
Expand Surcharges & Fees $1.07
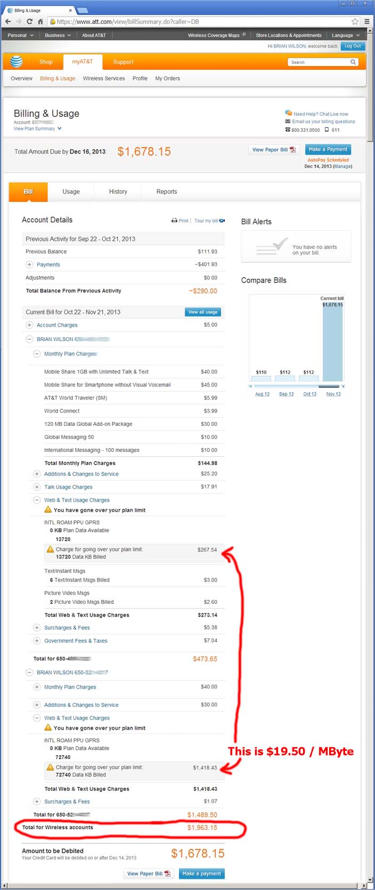click(x=37, y=802)
